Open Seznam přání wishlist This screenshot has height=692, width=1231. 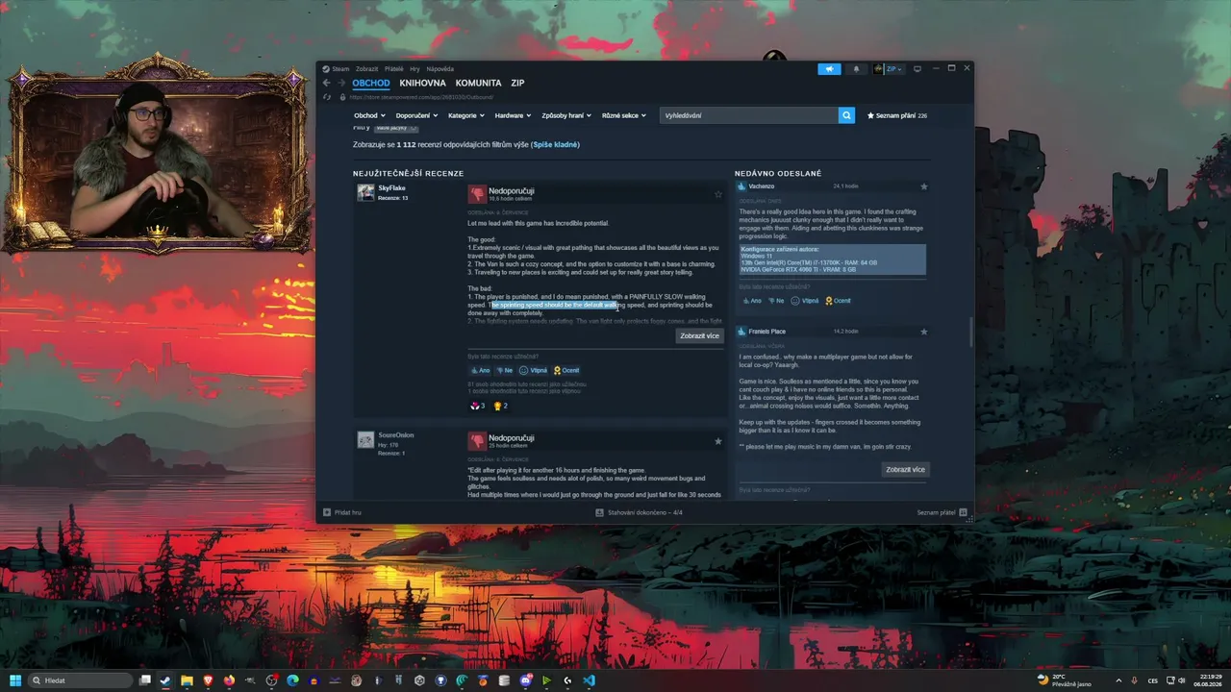tap(897, 115)
